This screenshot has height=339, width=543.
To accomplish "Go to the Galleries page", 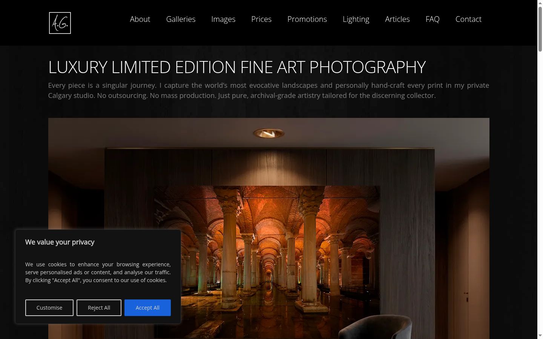I will (181, 19).
